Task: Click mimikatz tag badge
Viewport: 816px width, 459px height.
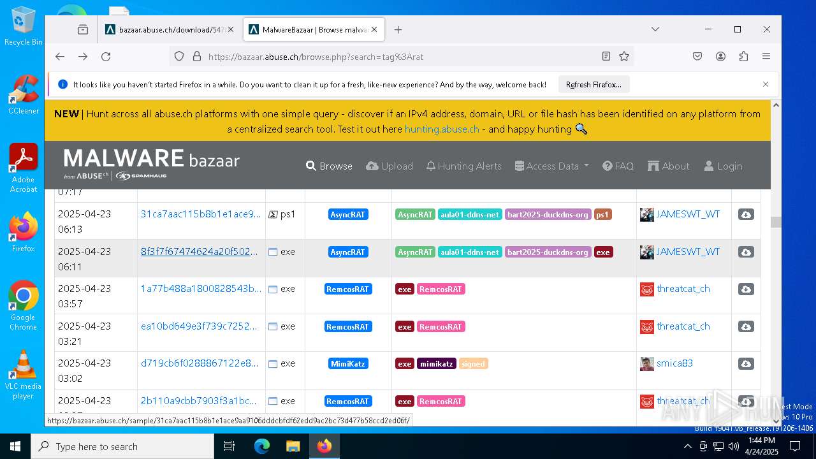Action: 437,364
